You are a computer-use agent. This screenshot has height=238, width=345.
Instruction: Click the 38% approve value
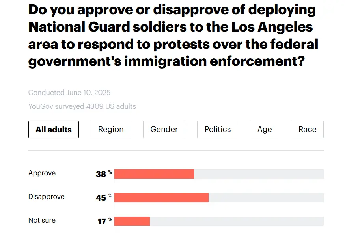pos(102,174)
